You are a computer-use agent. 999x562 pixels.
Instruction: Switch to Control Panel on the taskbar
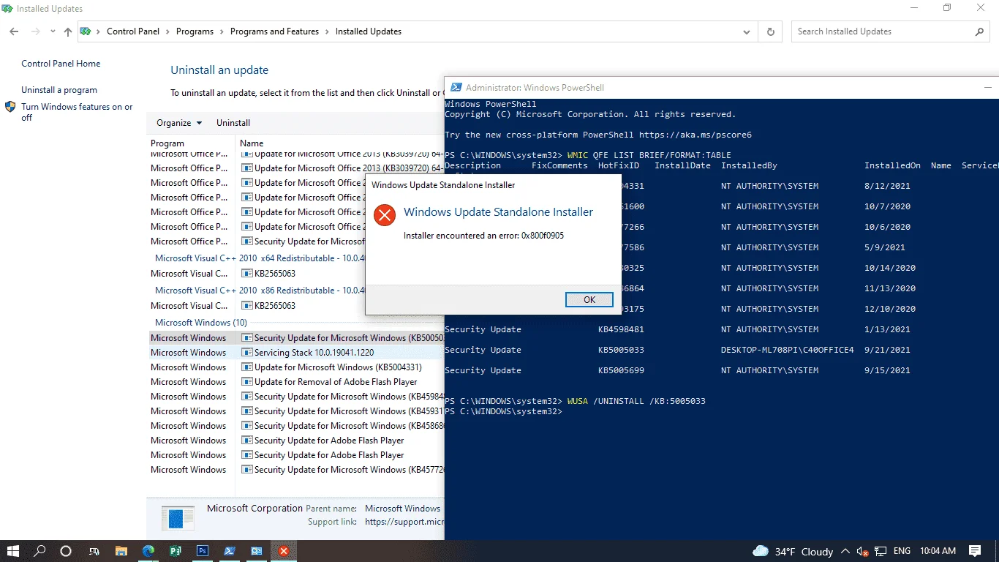click(257, 551)
